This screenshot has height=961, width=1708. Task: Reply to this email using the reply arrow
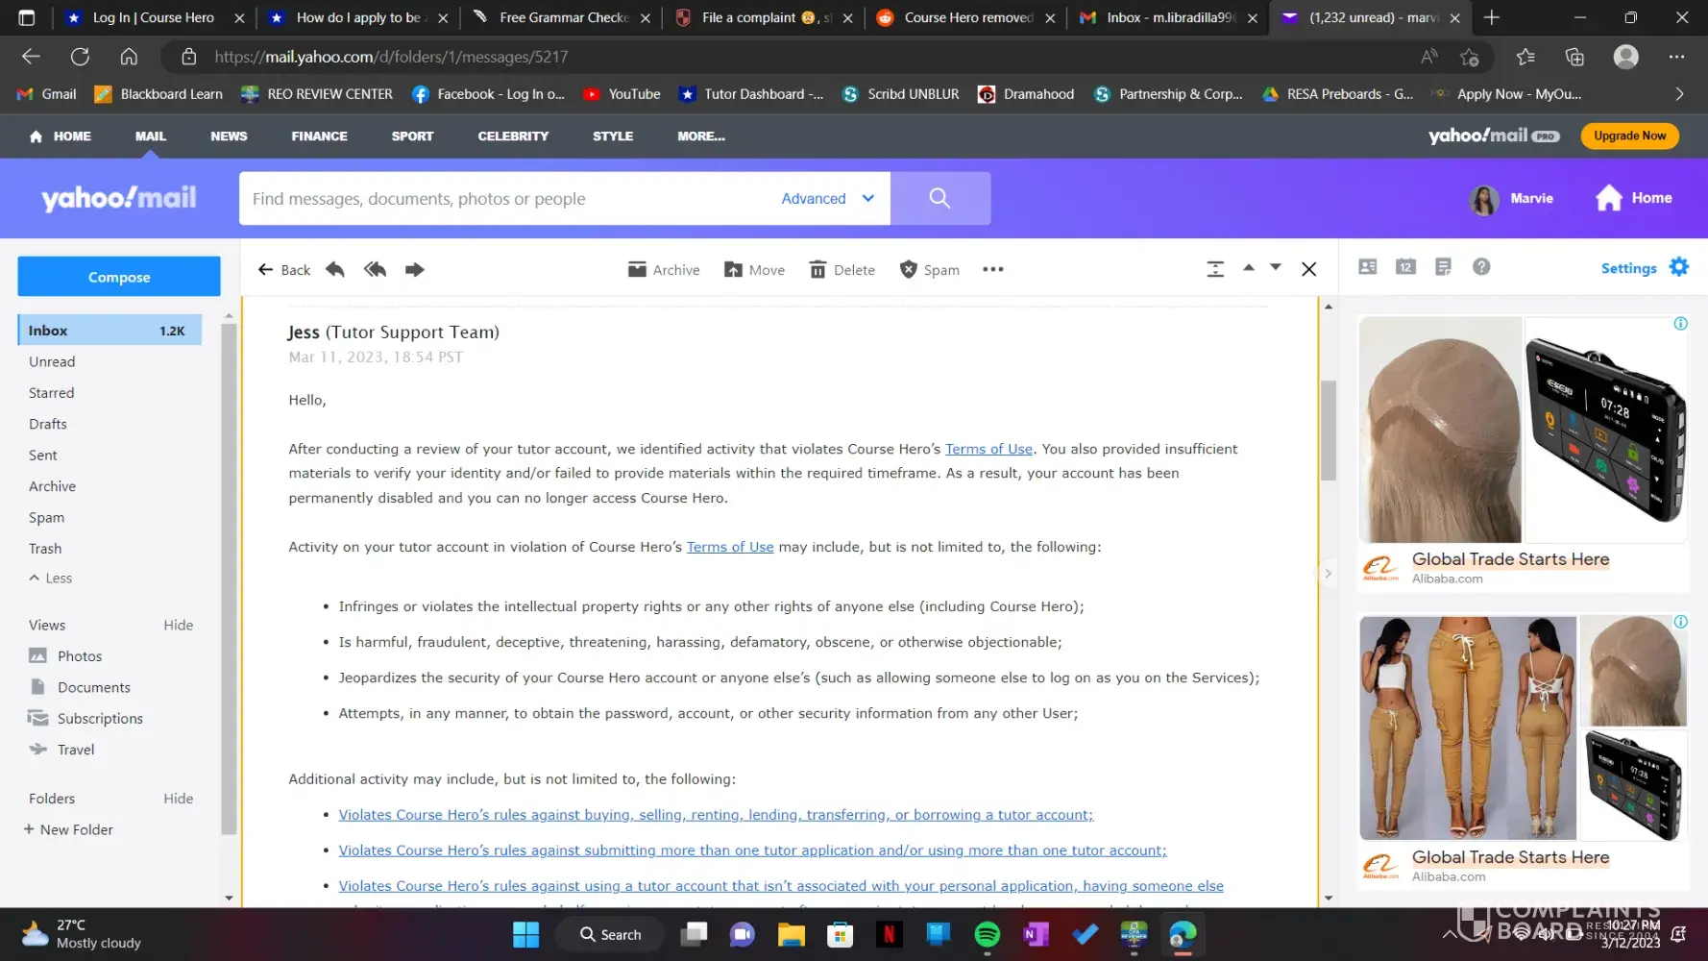coord(335,270)
